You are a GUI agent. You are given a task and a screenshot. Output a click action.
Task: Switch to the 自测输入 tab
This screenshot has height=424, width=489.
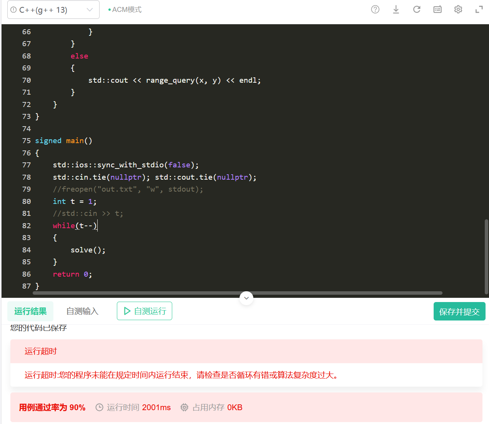point(82,311)
